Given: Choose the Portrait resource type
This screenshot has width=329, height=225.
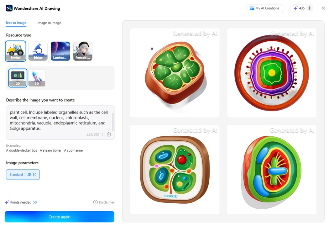Looking at the screenshot, I should [x=83, y=51].
